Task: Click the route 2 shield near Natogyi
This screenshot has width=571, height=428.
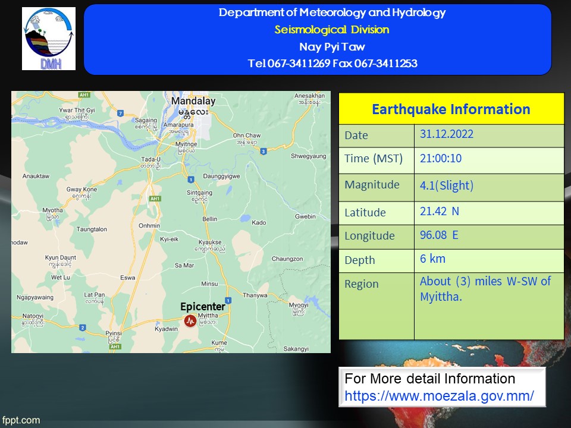Action: tap(83, 328)
